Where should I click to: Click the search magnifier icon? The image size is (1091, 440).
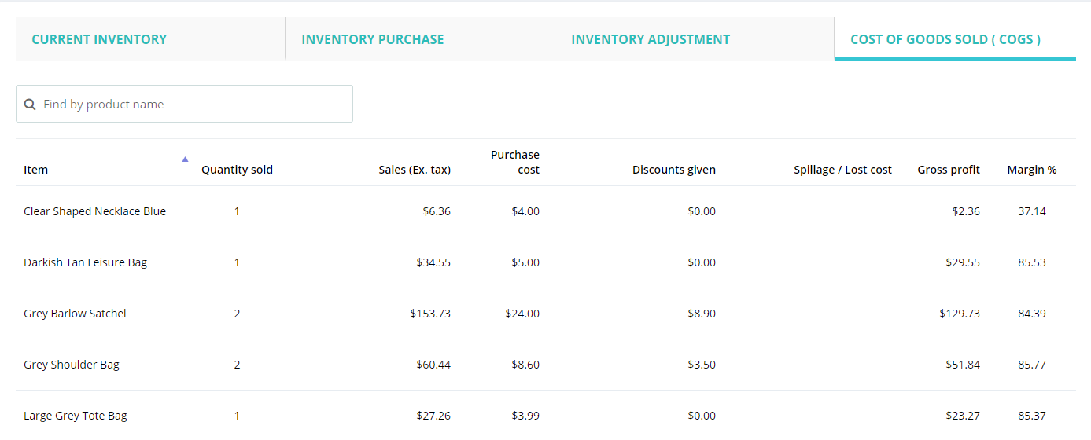pyautogui.click(x=30, y=104)
